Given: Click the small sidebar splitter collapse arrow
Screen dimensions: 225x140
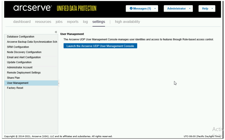Looking at the screenshot, I should (59, 83).
